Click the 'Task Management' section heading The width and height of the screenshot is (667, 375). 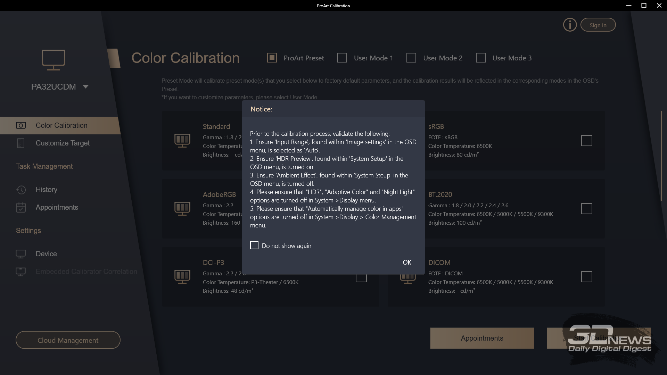[x=44, y=166]
